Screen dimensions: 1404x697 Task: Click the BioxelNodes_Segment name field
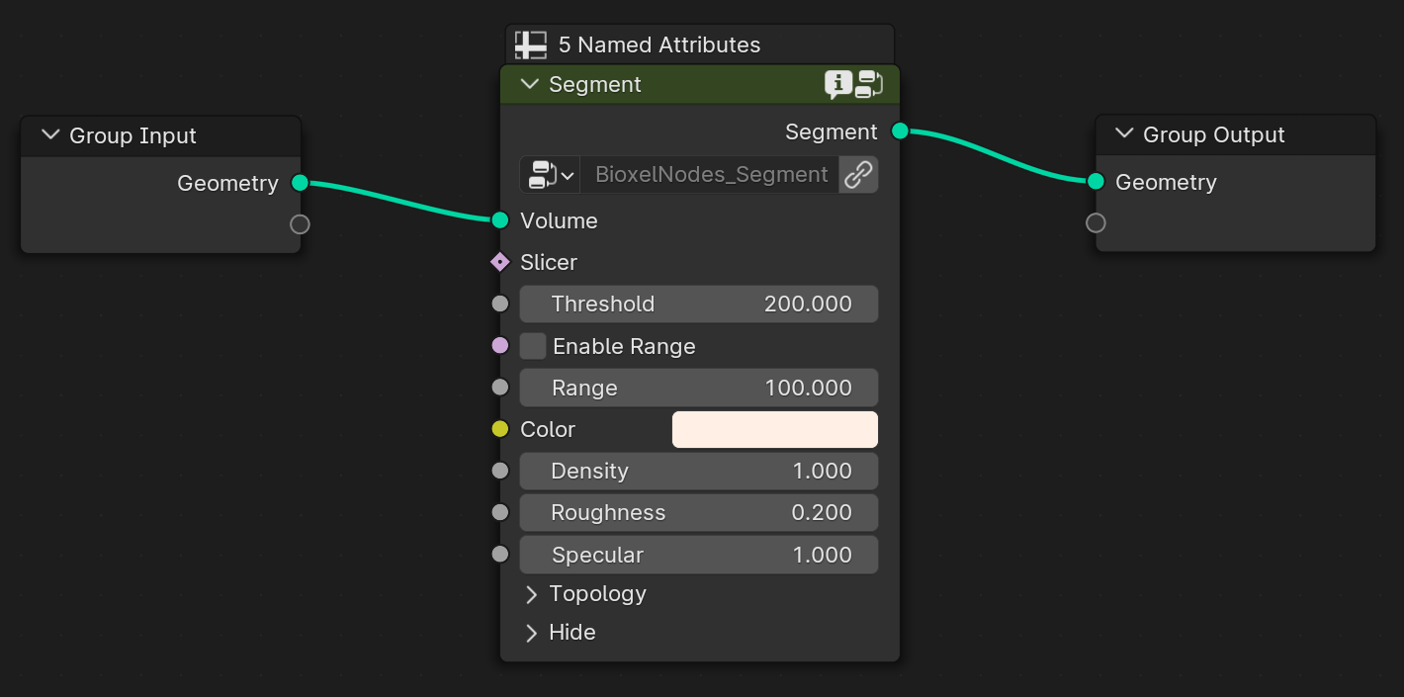tap(710, 175)
